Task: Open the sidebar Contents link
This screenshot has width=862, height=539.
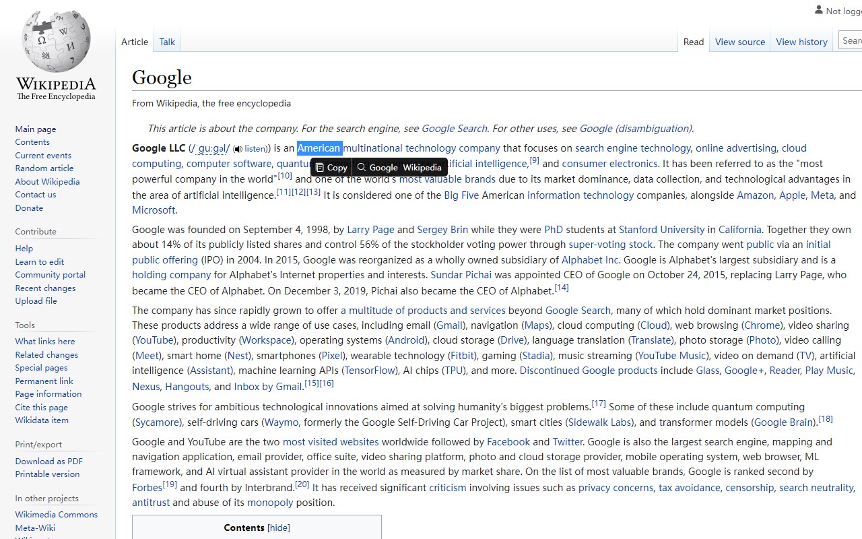Action: tap(32, 142)
